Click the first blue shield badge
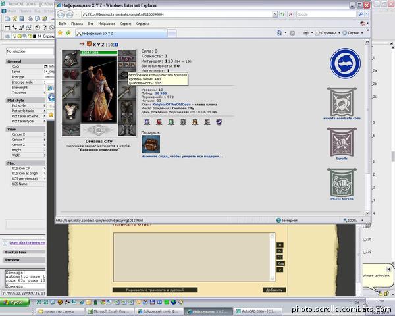The width and height of the screenshot is (395, 316). tap(147, 122)
